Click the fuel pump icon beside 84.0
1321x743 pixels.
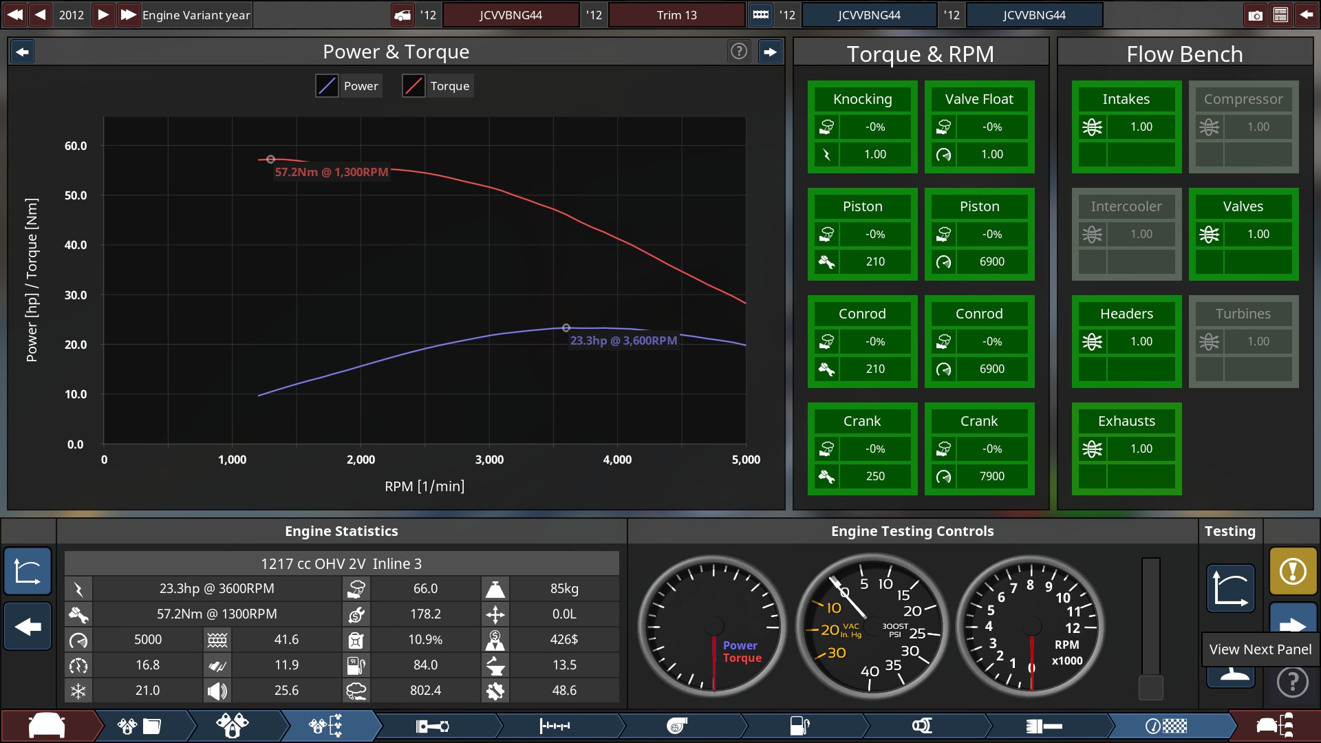click(356, 665)
